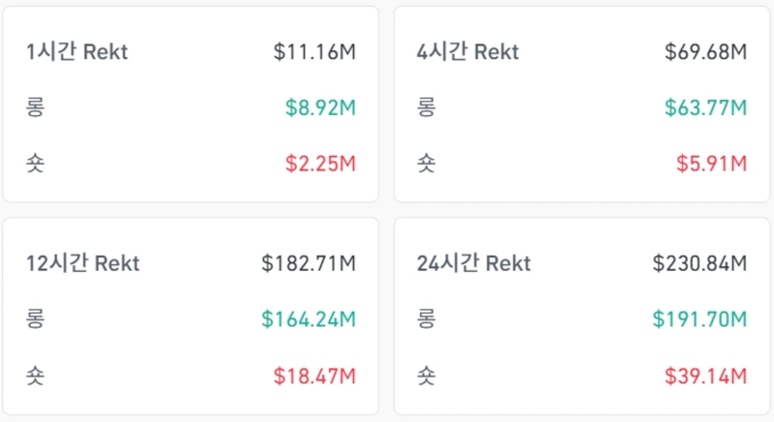Click the 롱 label in 12시간 card
Screen dimensions: 774x422
click(x=36, y=318)
